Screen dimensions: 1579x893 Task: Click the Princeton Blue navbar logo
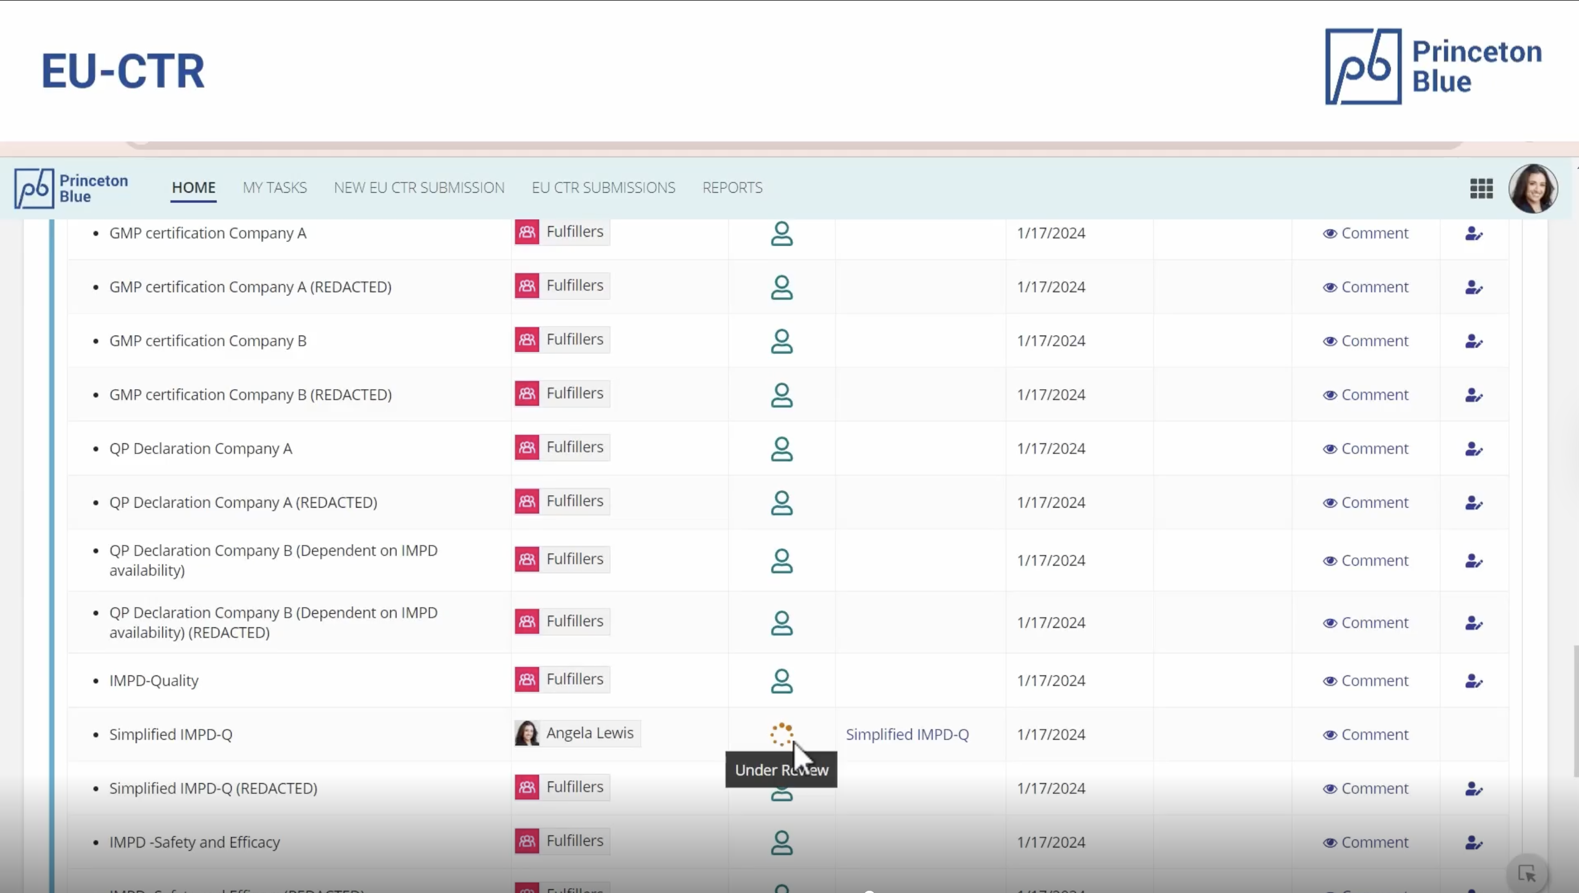[72, 188]
